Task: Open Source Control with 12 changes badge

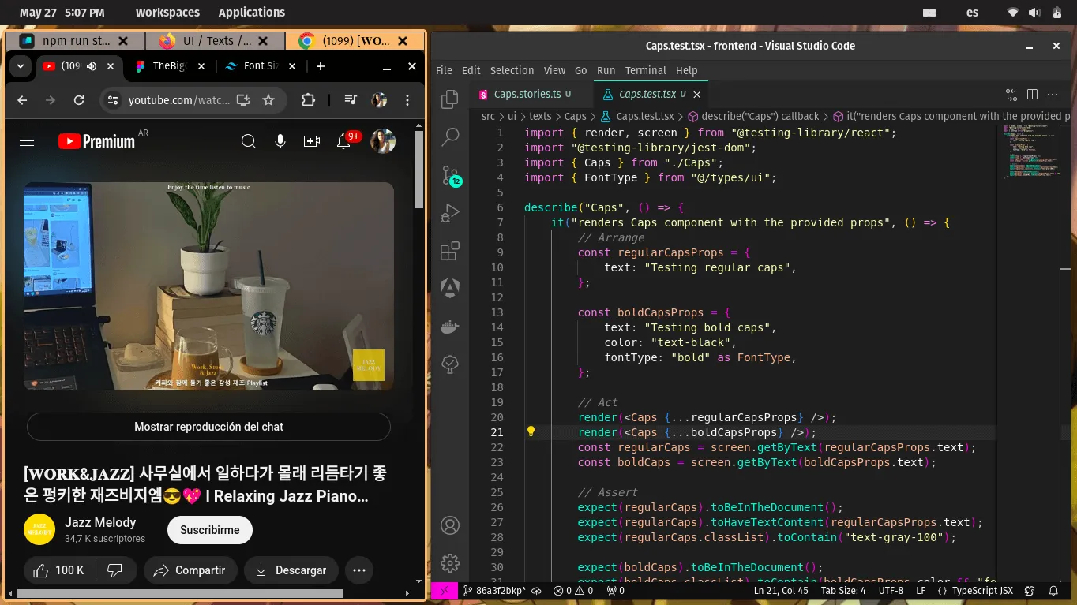Action: (x=450, y=175)
